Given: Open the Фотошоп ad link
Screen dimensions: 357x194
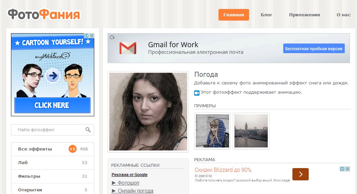Looking at the screenshot, I should 129,183.
